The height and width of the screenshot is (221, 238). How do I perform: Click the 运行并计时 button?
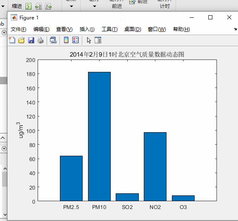tap(164, 4)
